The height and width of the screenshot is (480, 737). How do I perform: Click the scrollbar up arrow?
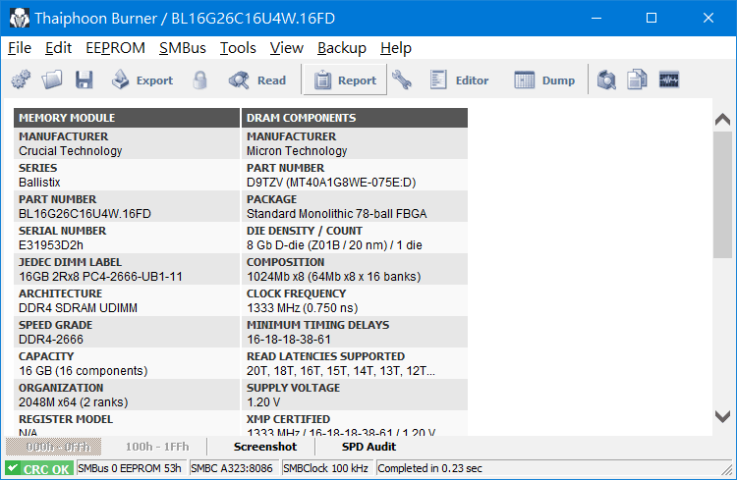(x=722, y=120)
